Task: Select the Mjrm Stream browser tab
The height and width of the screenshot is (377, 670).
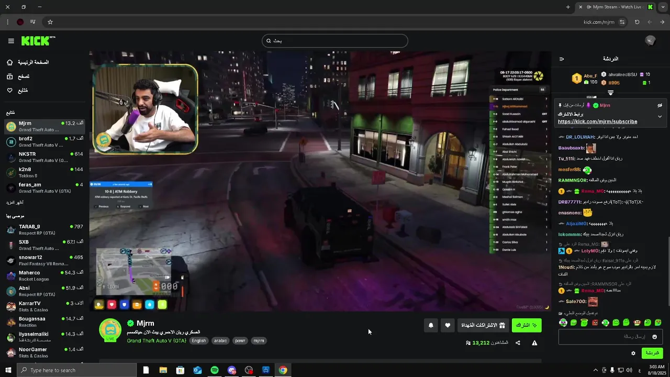Action: 616,7
